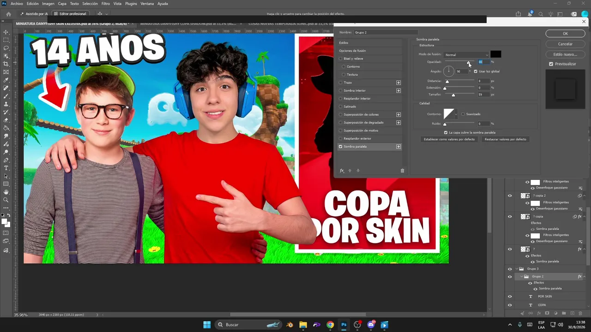Viewport: 591px width, 332px height.
Task: Click the black shadow color swatch
Action: tap(495, 55)
